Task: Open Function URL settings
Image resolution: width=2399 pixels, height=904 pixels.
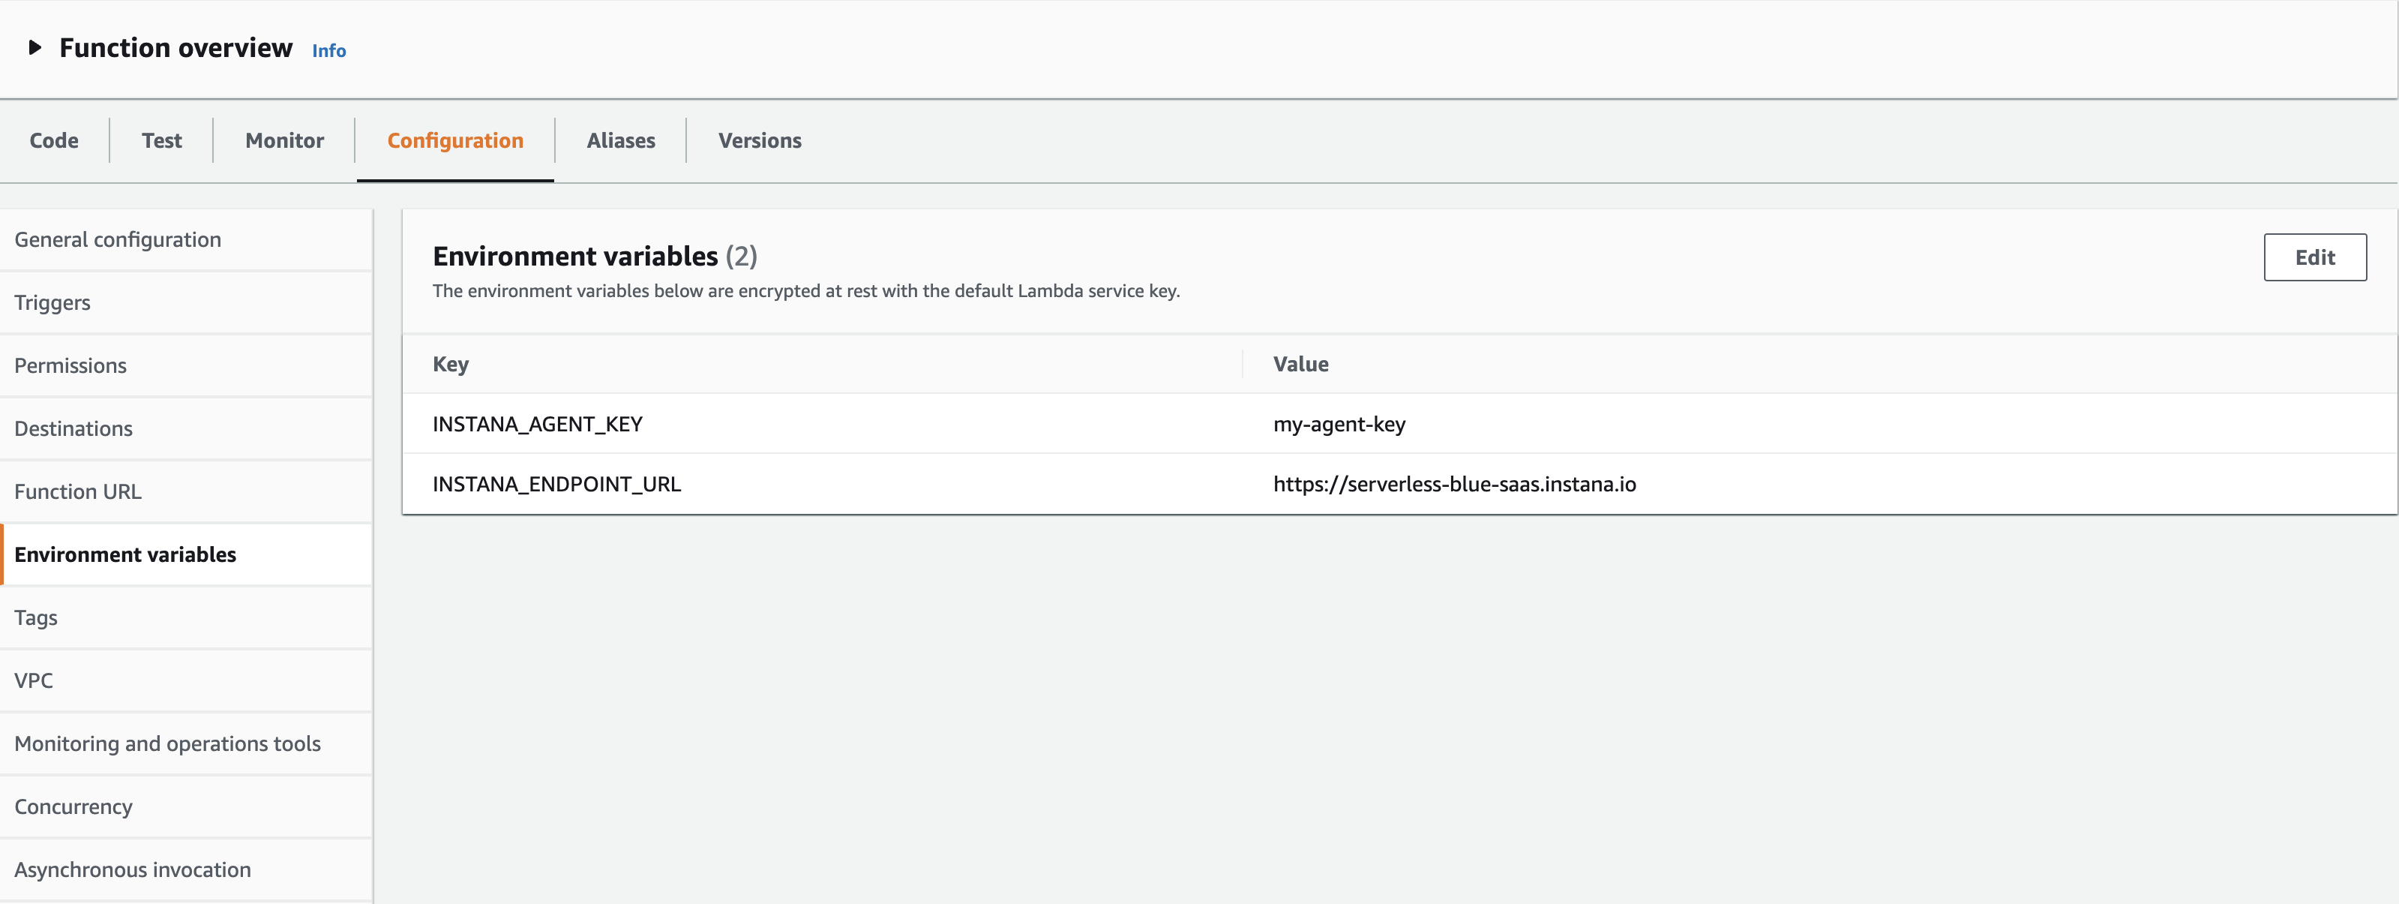Action: [78, 491]
